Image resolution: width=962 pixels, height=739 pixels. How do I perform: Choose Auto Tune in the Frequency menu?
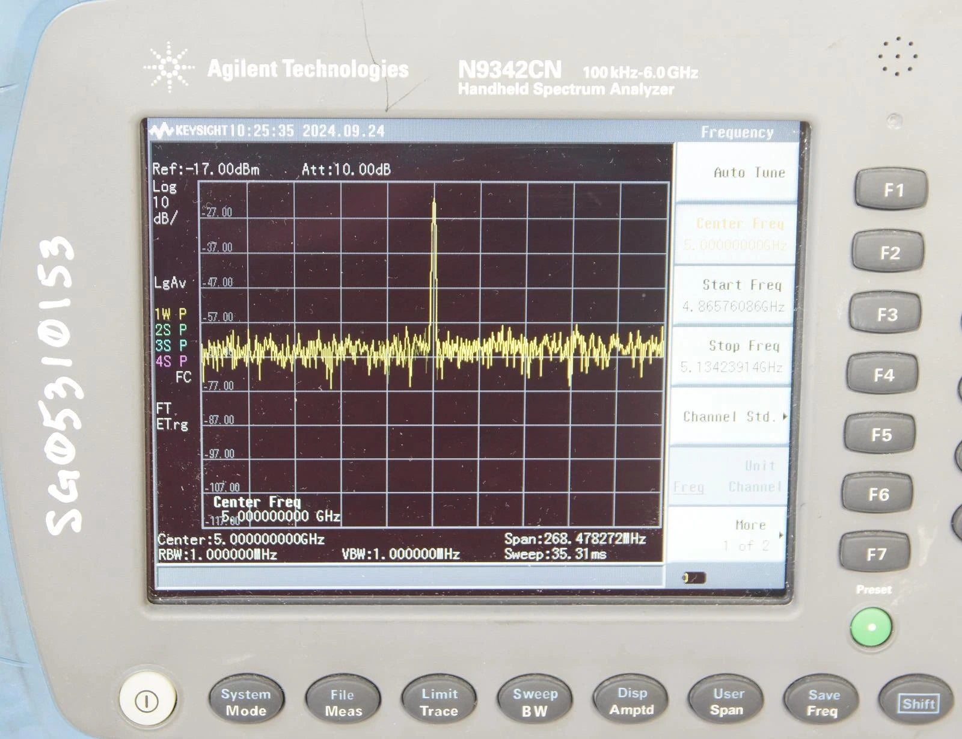tap(737, 173)
